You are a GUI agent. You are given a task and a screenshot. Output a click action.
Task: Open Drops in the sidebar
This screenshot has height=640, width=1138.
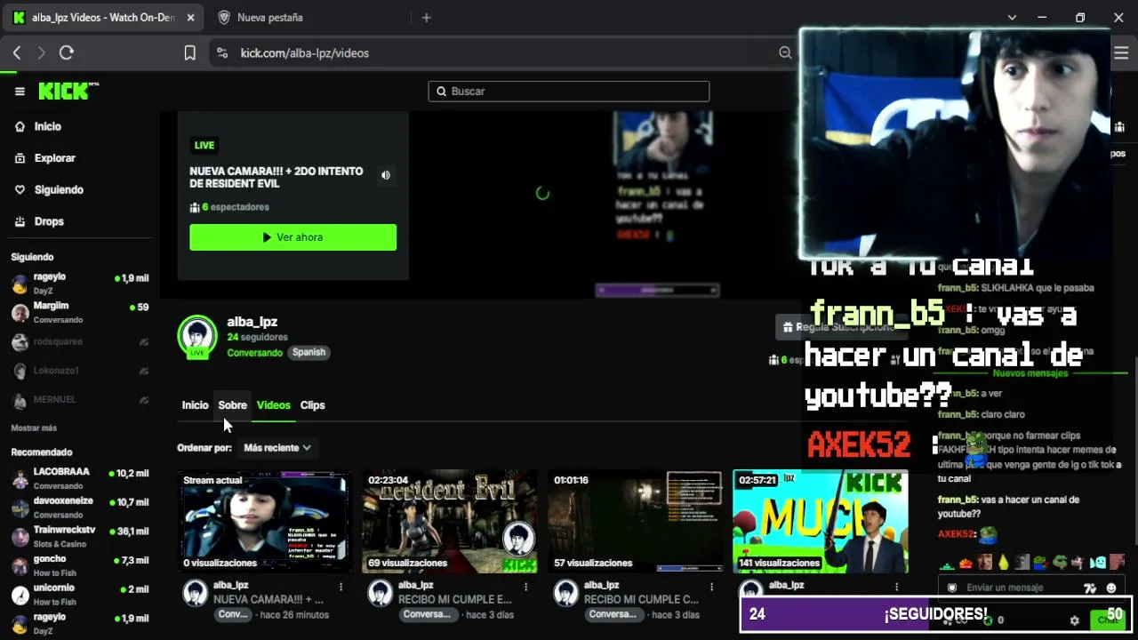click(x=49, y=221)
